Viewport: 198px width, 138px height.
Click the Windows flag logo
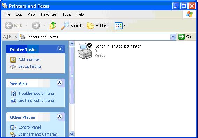190,14
